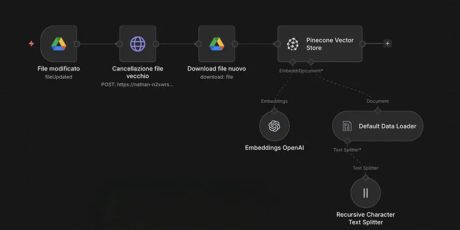This screenshot has width=460, height=230.
Task: Click input connector of Download file nuovo
Action: point(198,44)
